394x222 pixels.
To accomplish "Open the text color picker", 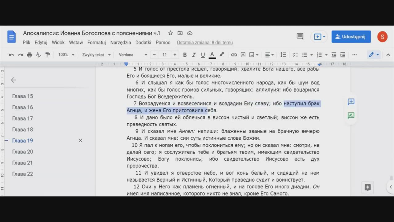I will (x=212, y=55).
